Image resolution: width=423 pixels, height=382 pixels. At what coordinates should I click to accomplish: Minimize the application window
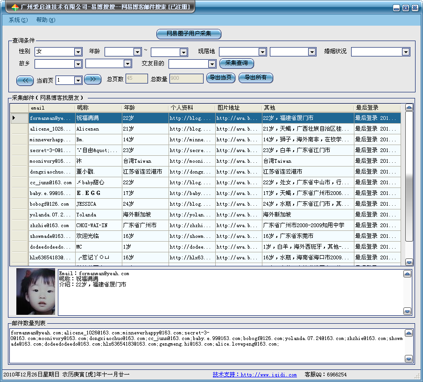coord(396,8)
